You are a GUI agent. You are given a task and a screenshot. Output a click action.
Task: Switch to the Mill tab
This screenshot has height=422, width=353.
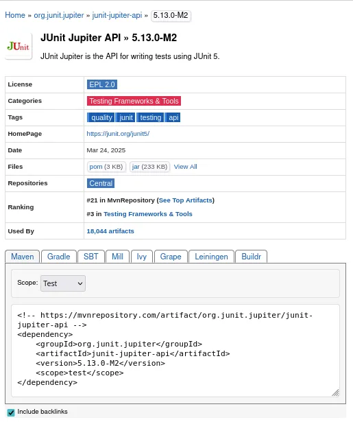coord(117,257)
